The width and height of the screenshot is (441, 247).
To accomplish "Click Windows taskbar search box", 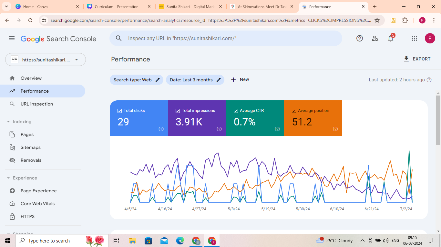I will pyautogui.click(x=62, y=241).
